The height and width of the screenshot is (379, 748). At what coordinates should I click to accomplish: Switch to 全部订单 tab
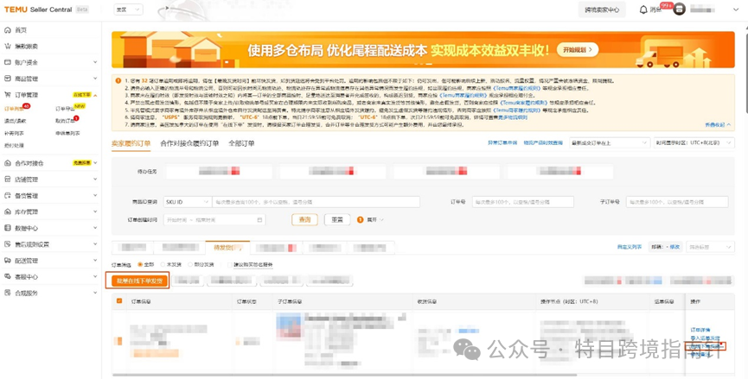pos(241,143)
